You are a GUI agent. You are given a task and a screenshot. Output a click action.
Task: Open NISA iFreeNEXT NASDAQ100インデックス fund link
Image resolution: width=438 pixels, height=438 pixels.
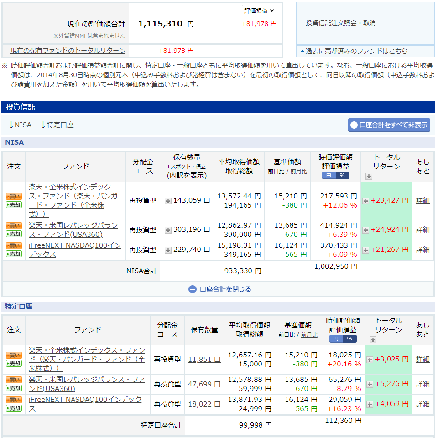(74, 250)
